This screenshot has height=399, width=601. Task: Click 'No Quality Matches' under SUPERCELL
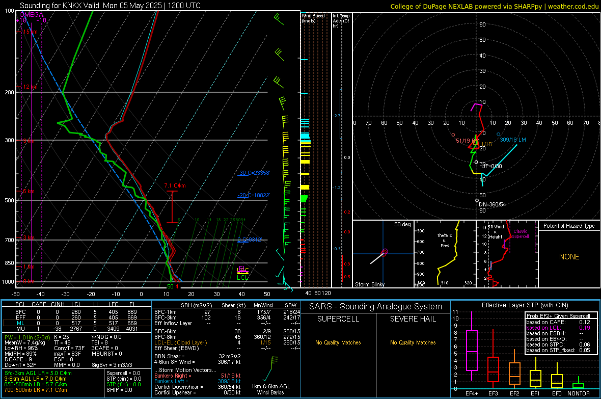338,342
